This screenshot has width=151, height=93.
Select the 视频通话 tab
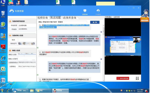[x=108, y=17]
